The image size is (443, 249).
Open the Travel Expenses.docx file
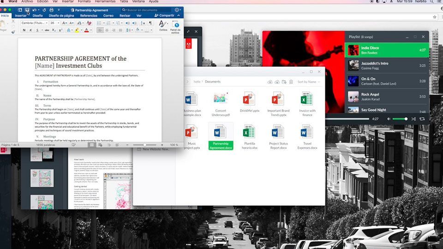click(307, 136)
